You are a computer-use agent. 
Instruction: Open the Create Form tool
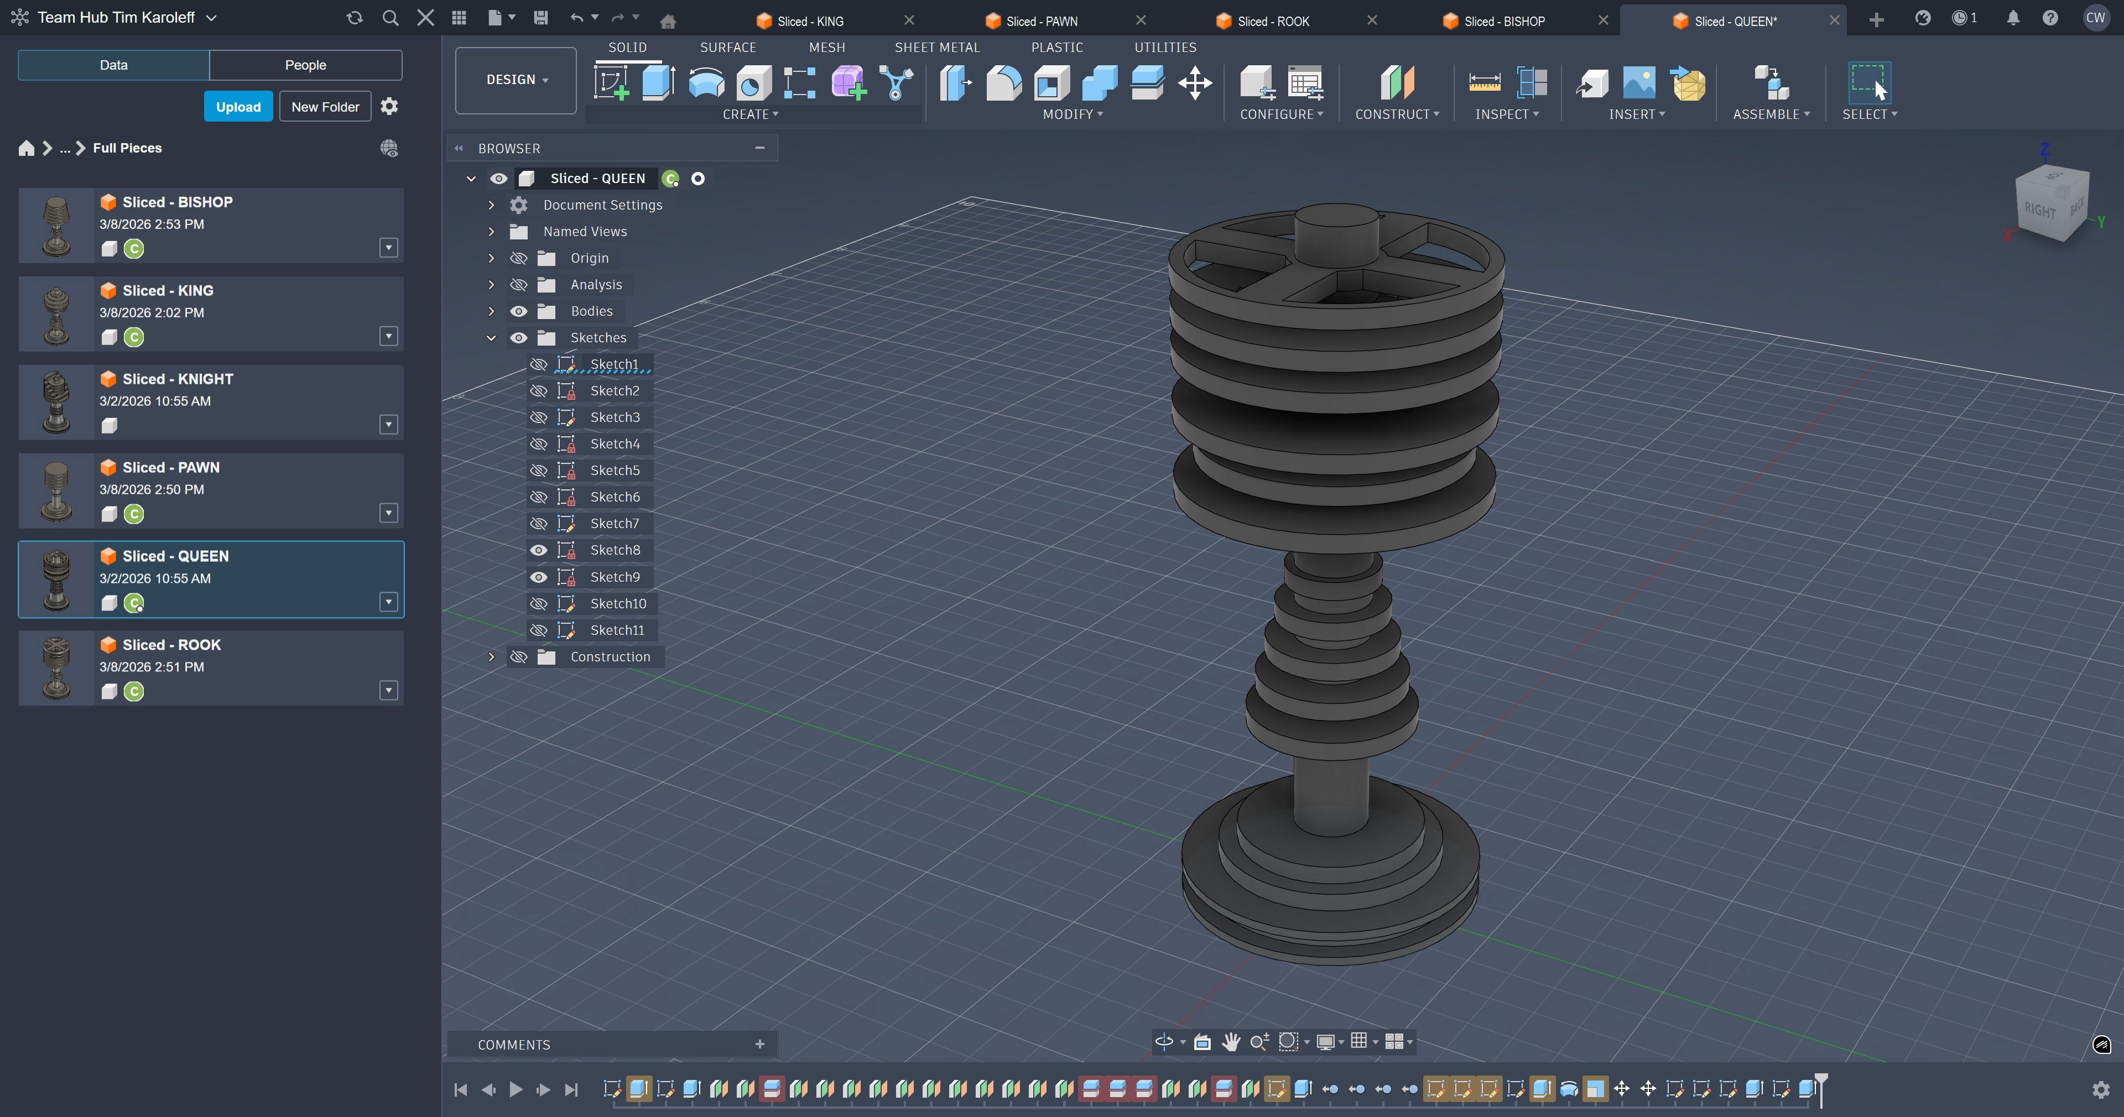pyautogui.click(x=848, y=83)
